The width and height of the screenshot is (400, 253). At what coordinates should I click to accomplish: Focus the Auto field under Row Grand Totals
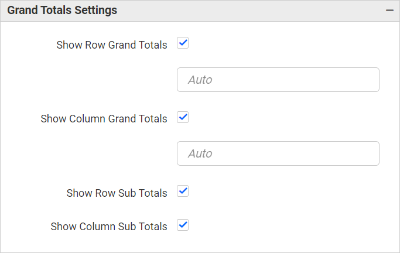(278, 80)
